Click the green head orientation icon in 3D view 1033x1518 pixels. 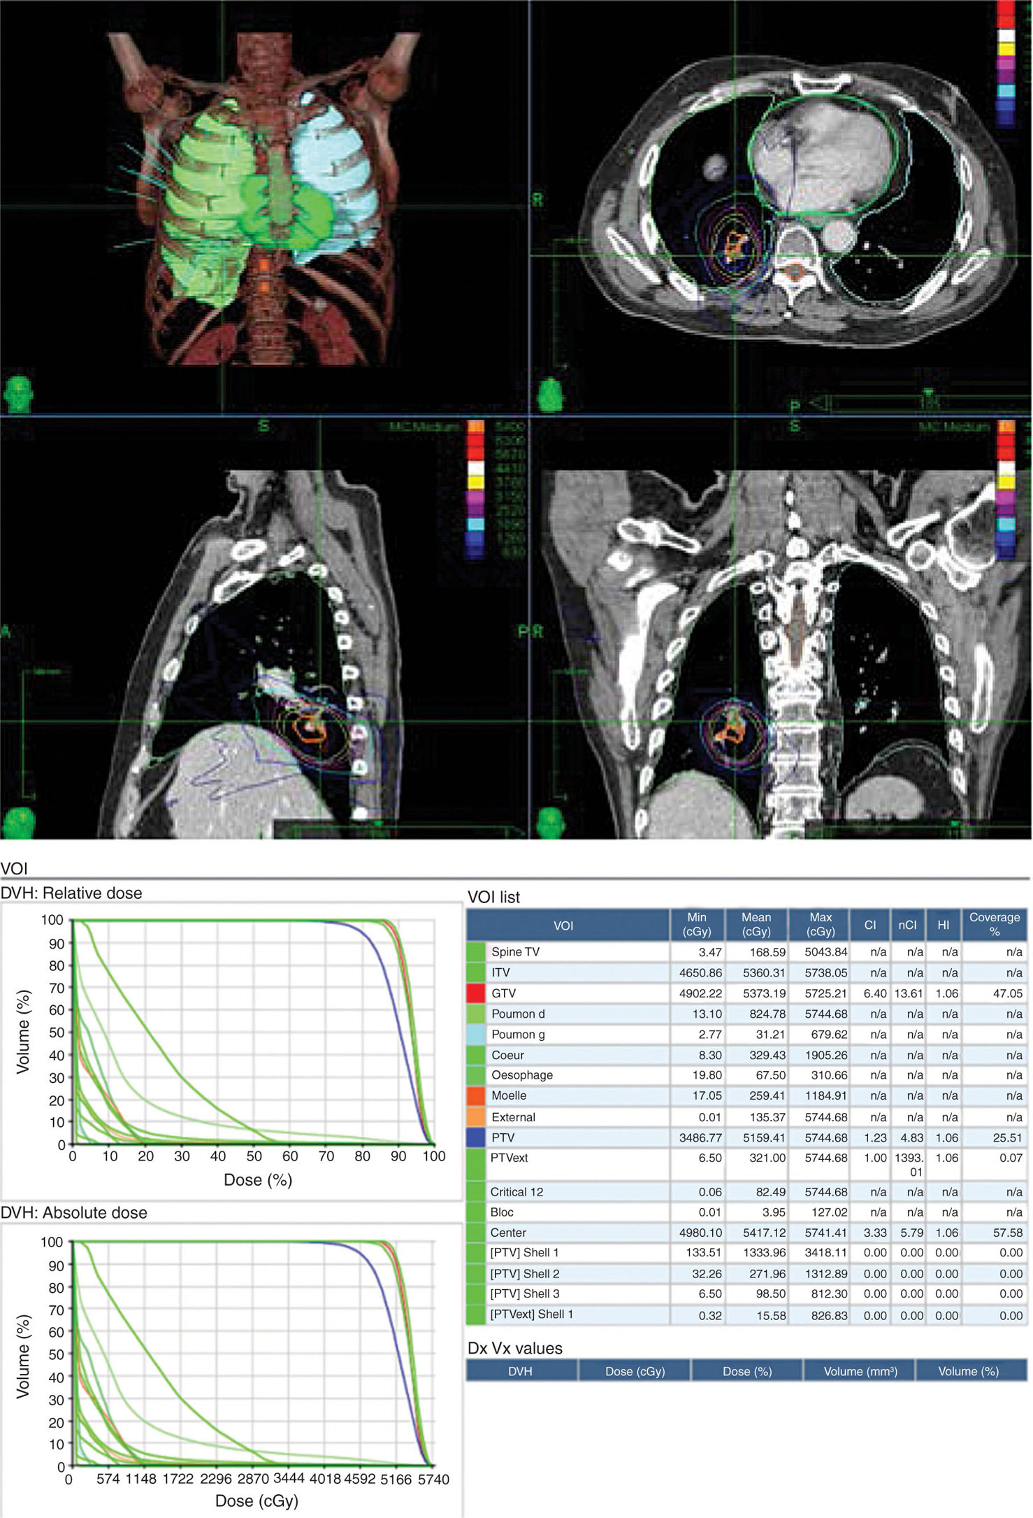[x=19, y=395]
